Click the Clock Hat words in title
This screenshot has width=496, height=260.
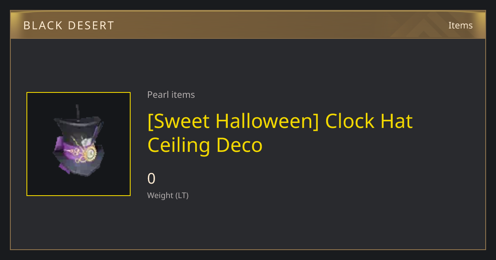(369, 121)
